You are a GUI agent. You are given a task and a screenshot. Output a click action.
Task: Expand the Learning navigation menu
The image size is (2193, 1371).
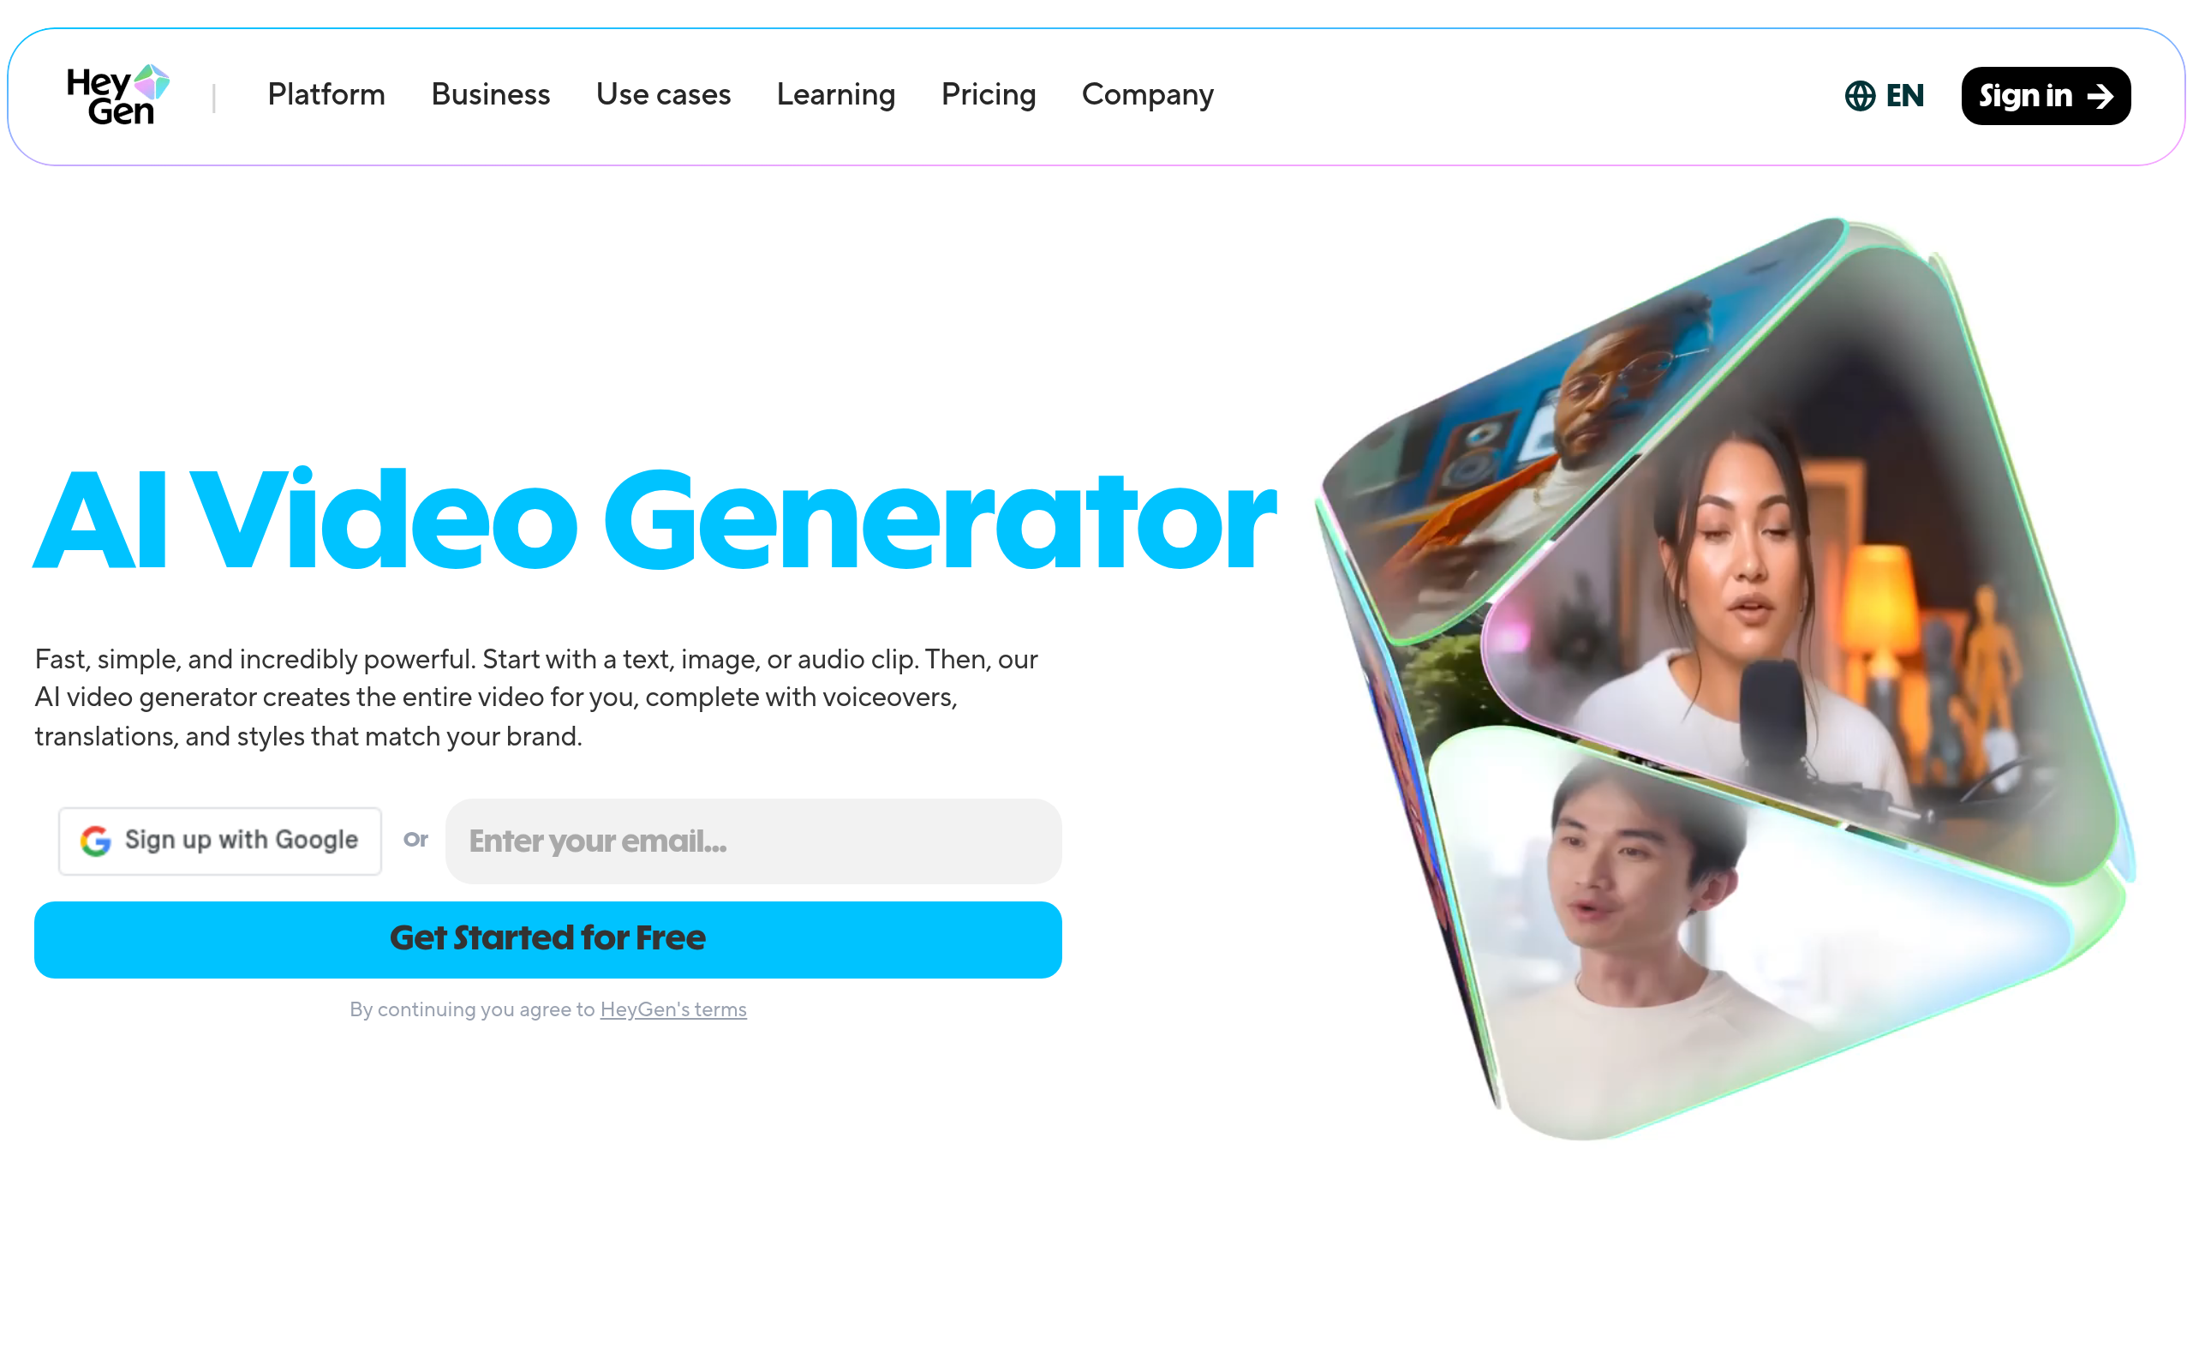pyautogui.click(x=835, y=95)
